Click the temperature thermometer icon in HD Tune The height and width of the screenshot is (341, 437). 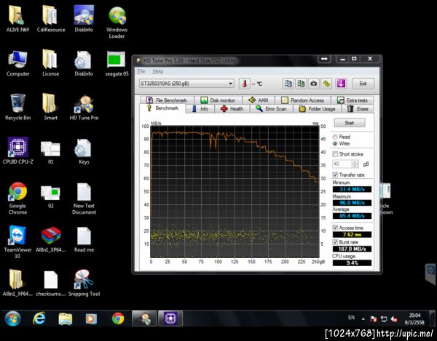pyautogui.click(x=245, y=84)
